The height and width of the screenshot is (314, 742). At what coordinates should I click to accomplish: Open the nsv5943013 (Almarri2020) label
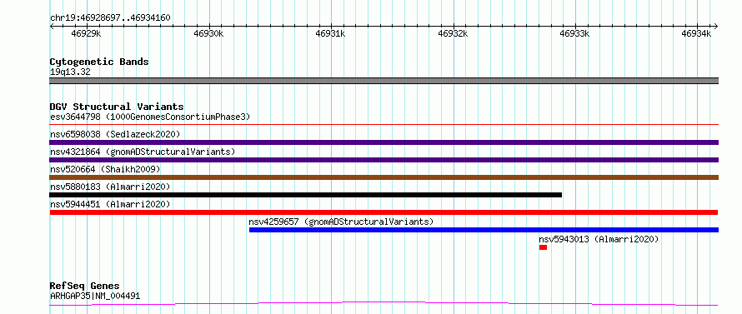click(599, 239)
